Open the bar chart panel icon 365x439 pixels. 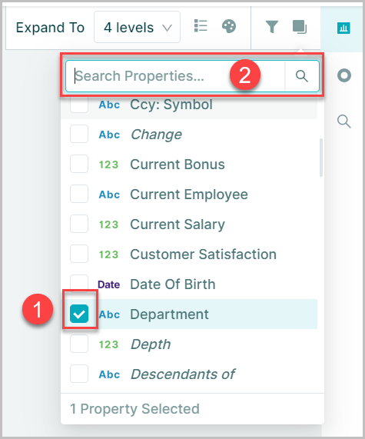tap(343, 28)
